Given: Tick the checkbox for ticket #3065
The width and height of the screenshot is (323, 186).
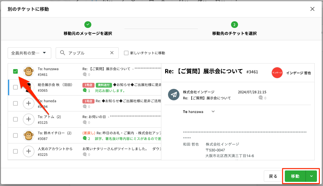Looking at the screenshot, I should (x=15, y=87).
